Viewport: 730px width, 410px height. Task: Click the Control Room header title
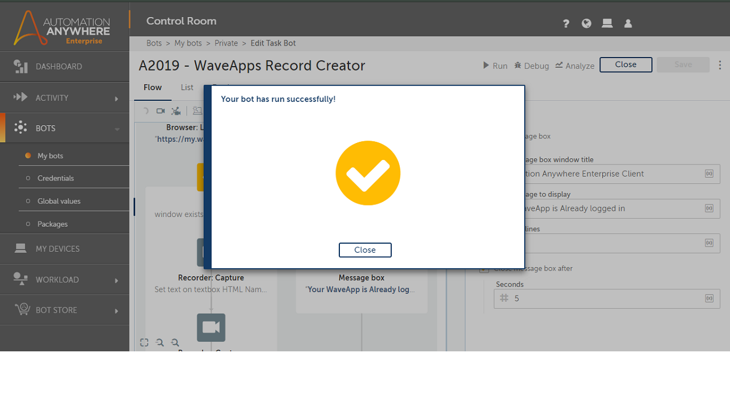181,21
